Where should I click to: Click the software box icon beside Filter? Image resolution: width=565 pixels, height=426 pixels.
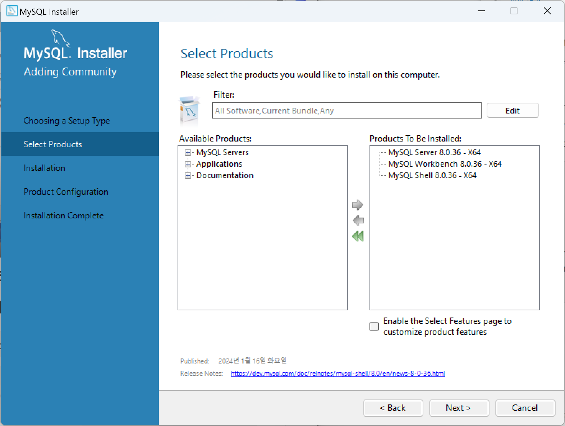(189, 110)
